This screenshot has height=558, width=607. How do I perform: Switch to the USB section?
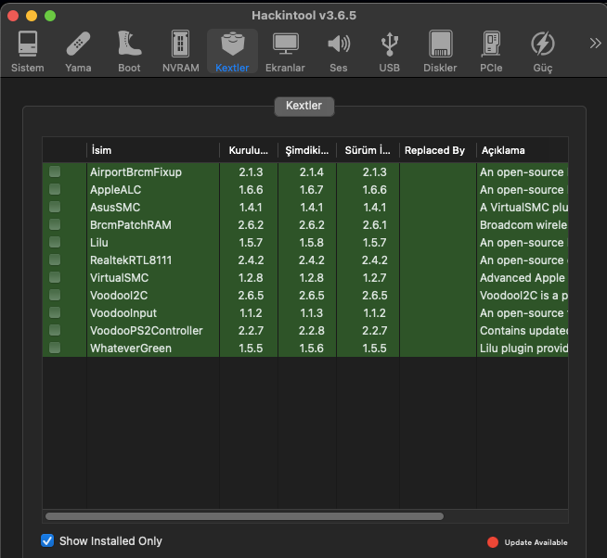click(390, 51)
